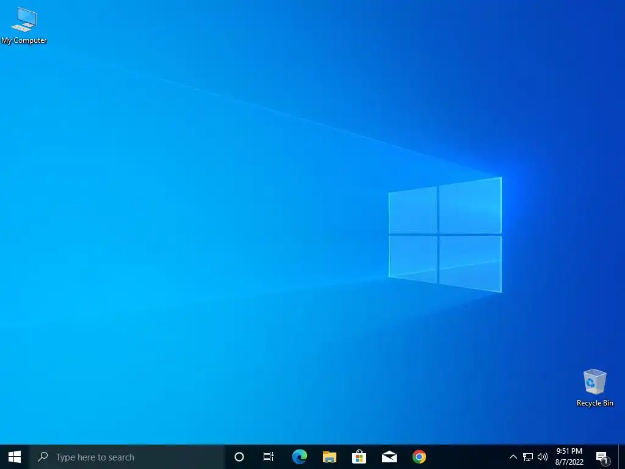
Task: Launch Google Chrome from the taskbar
Action: coord(419,457)
